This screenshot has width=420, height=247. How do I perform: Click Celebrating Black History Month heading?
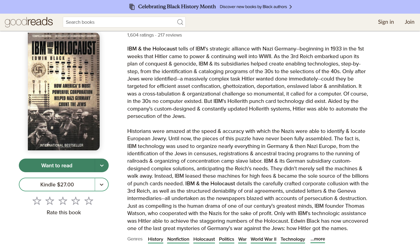[x=177, y=7]
